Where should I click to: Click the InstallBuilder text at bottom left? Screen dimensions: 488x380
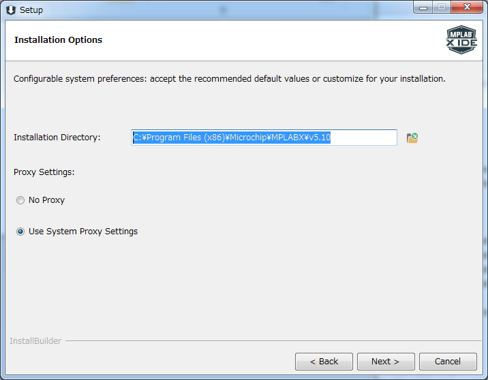click(35, 341)
